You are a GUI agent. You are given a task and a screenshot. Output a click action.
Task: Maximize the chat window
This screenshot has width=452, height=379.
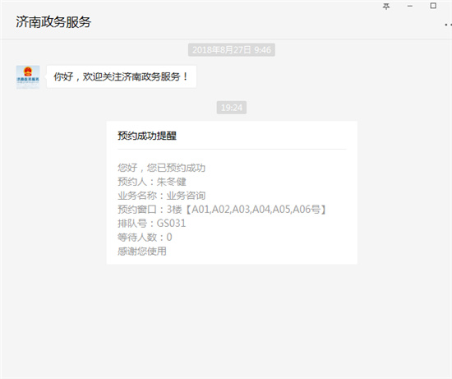(x=433, y=6)
